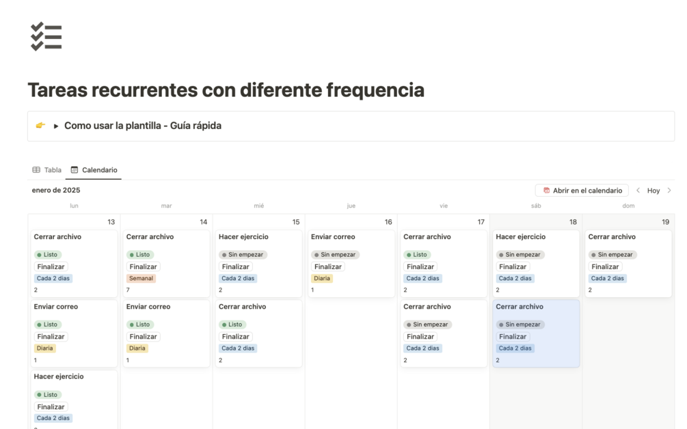
Task: Click Finalizar on Sunday 19 Cerrar archivo
Action: (605, 267)
